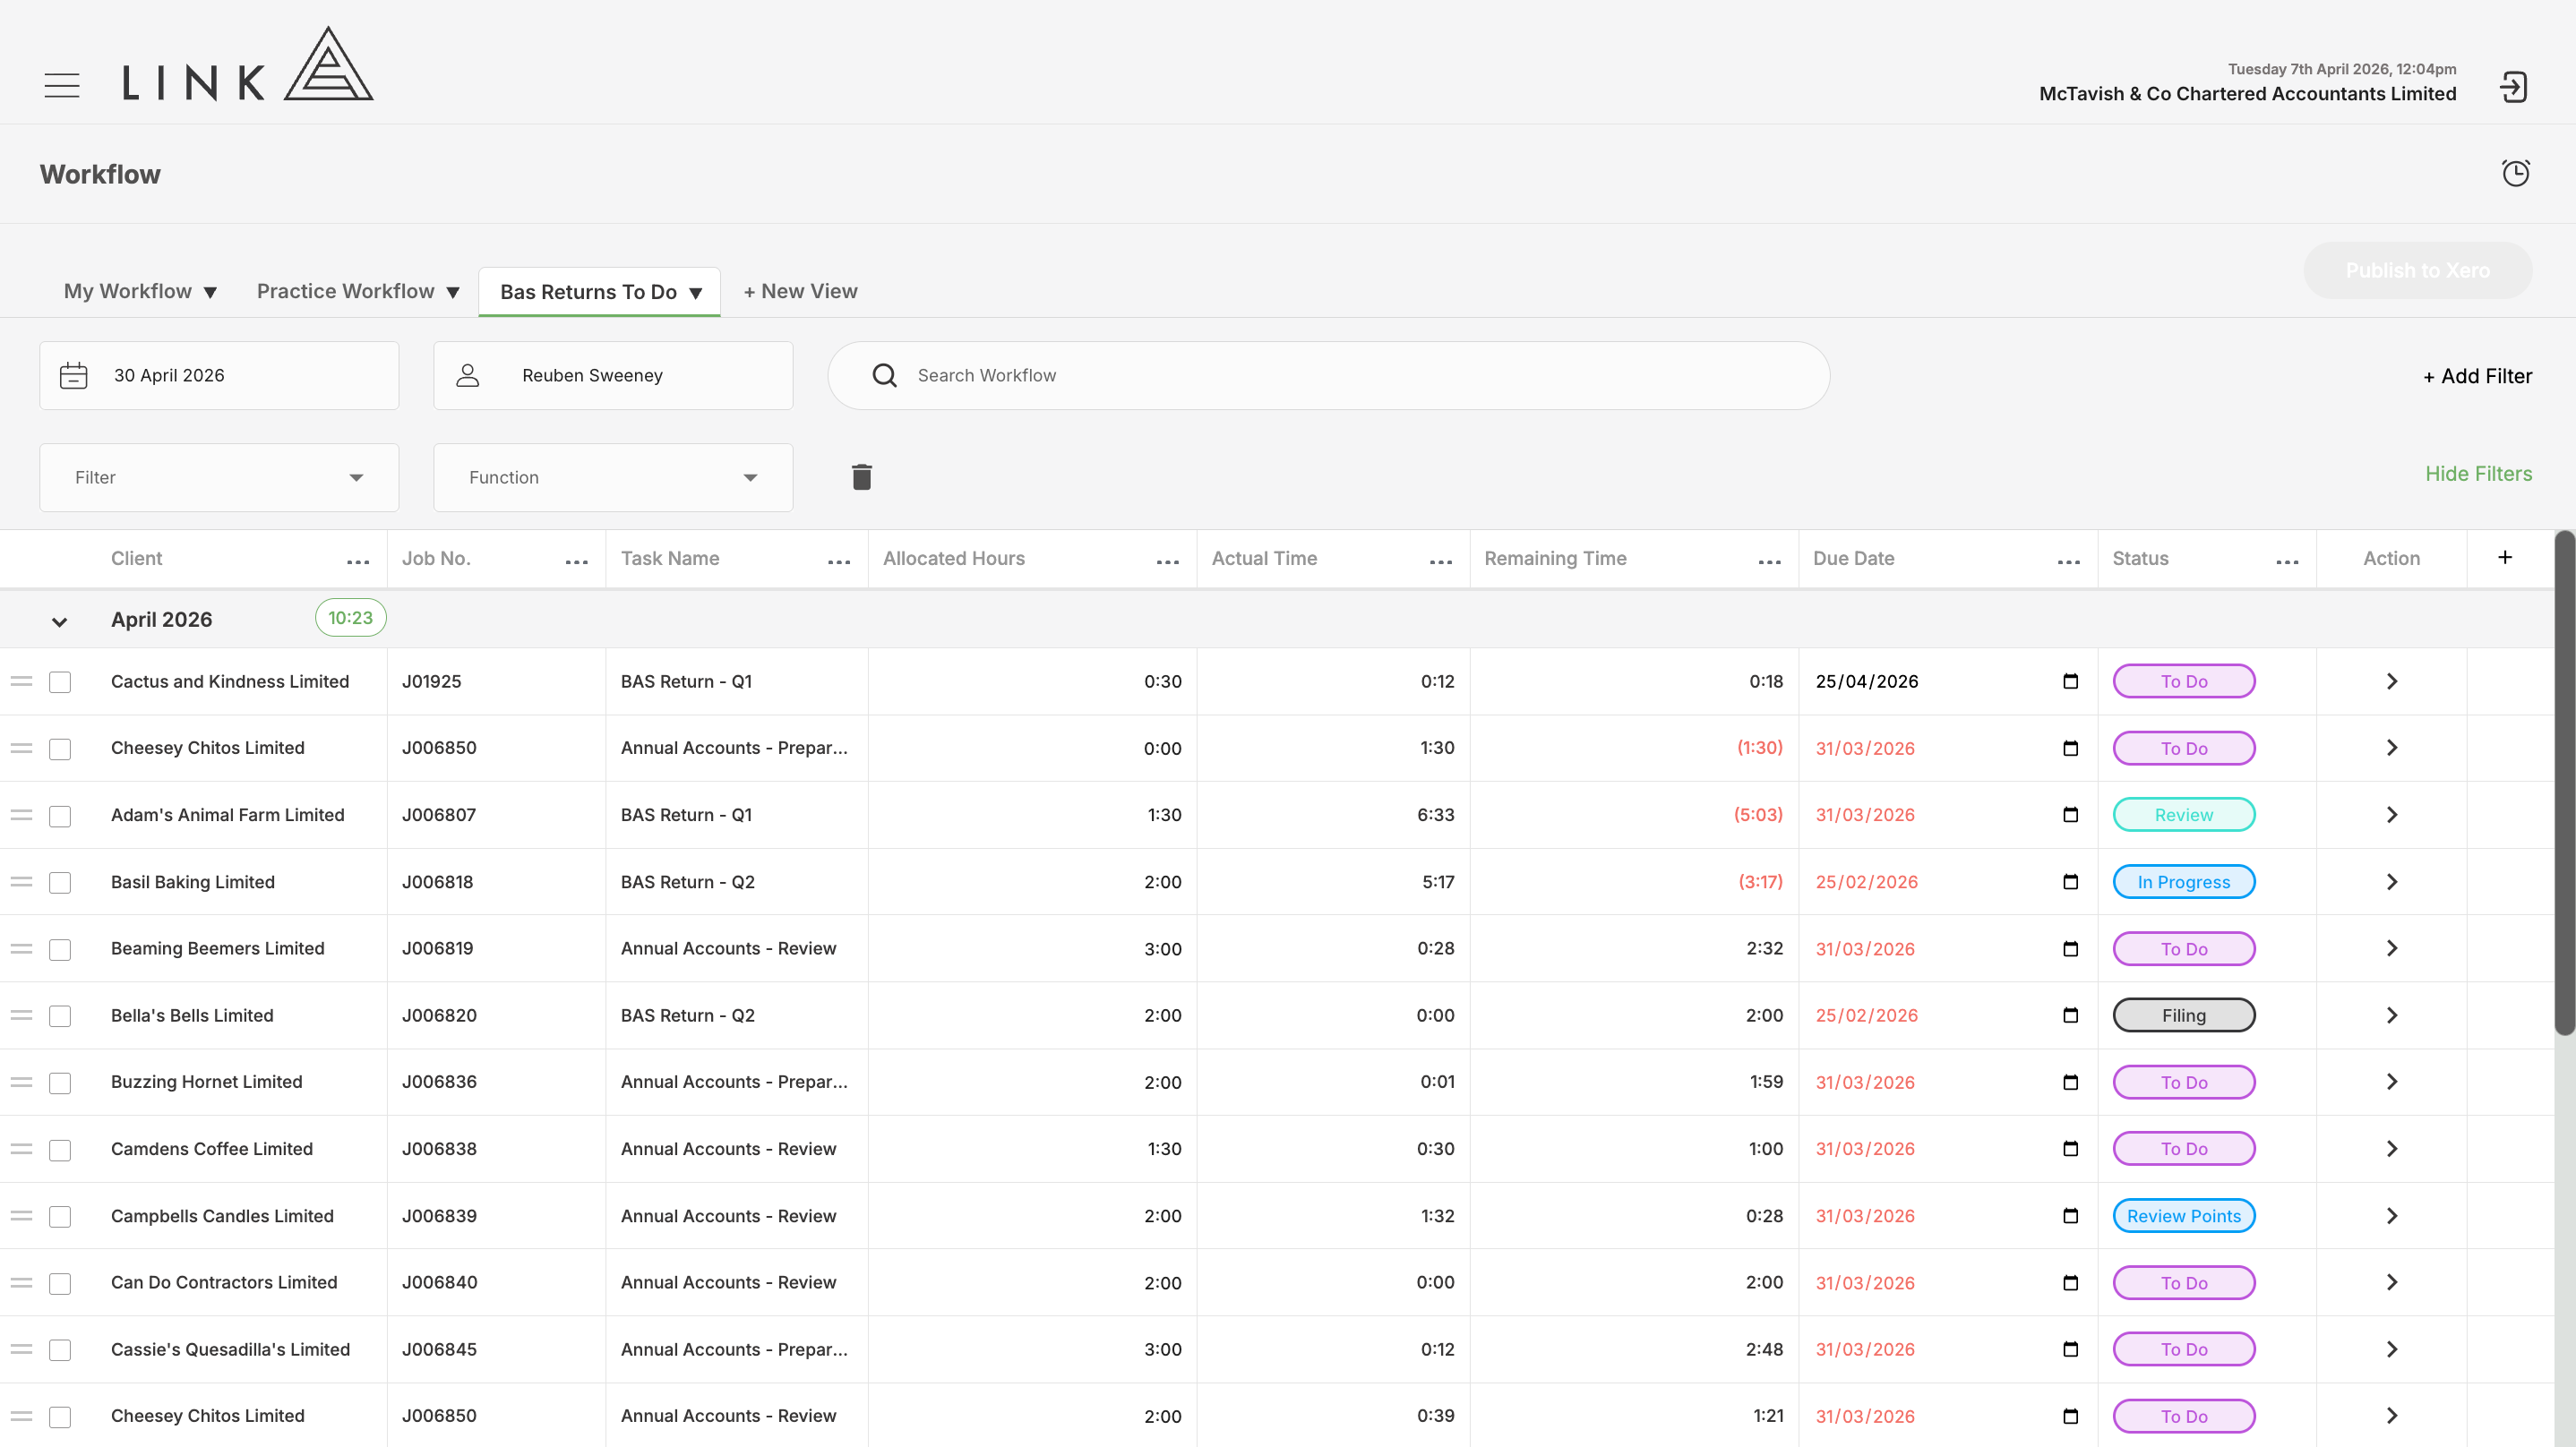Viewport: 2576px width, 1447px height.
Task: Open date picker for Bella's Bells row
Action: point(2070,1015)
